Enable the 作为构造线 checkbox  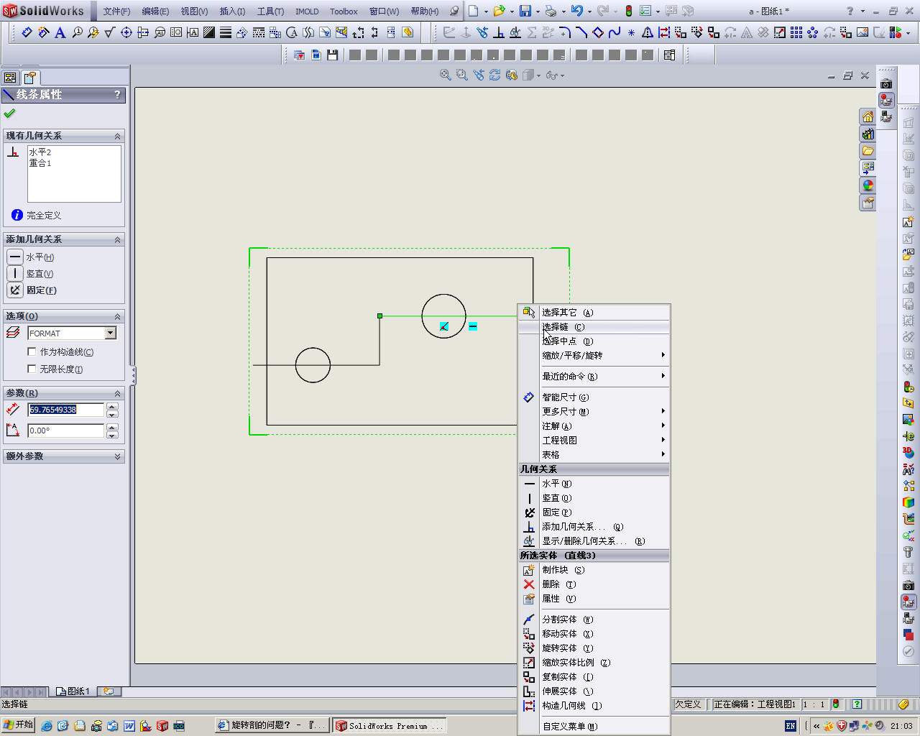[x=32, y=351]
